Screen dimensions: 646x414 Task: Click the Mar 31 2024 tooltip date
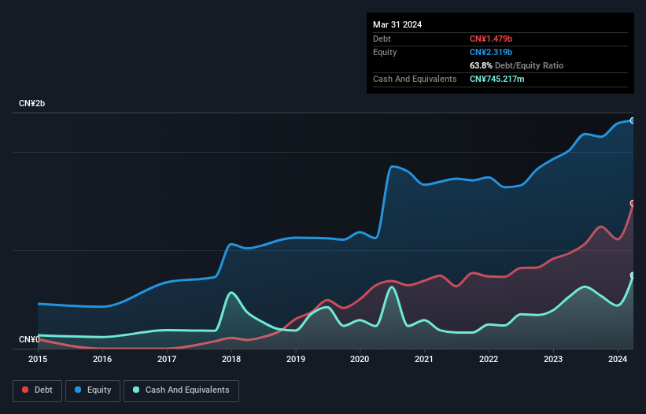(397, 24)
